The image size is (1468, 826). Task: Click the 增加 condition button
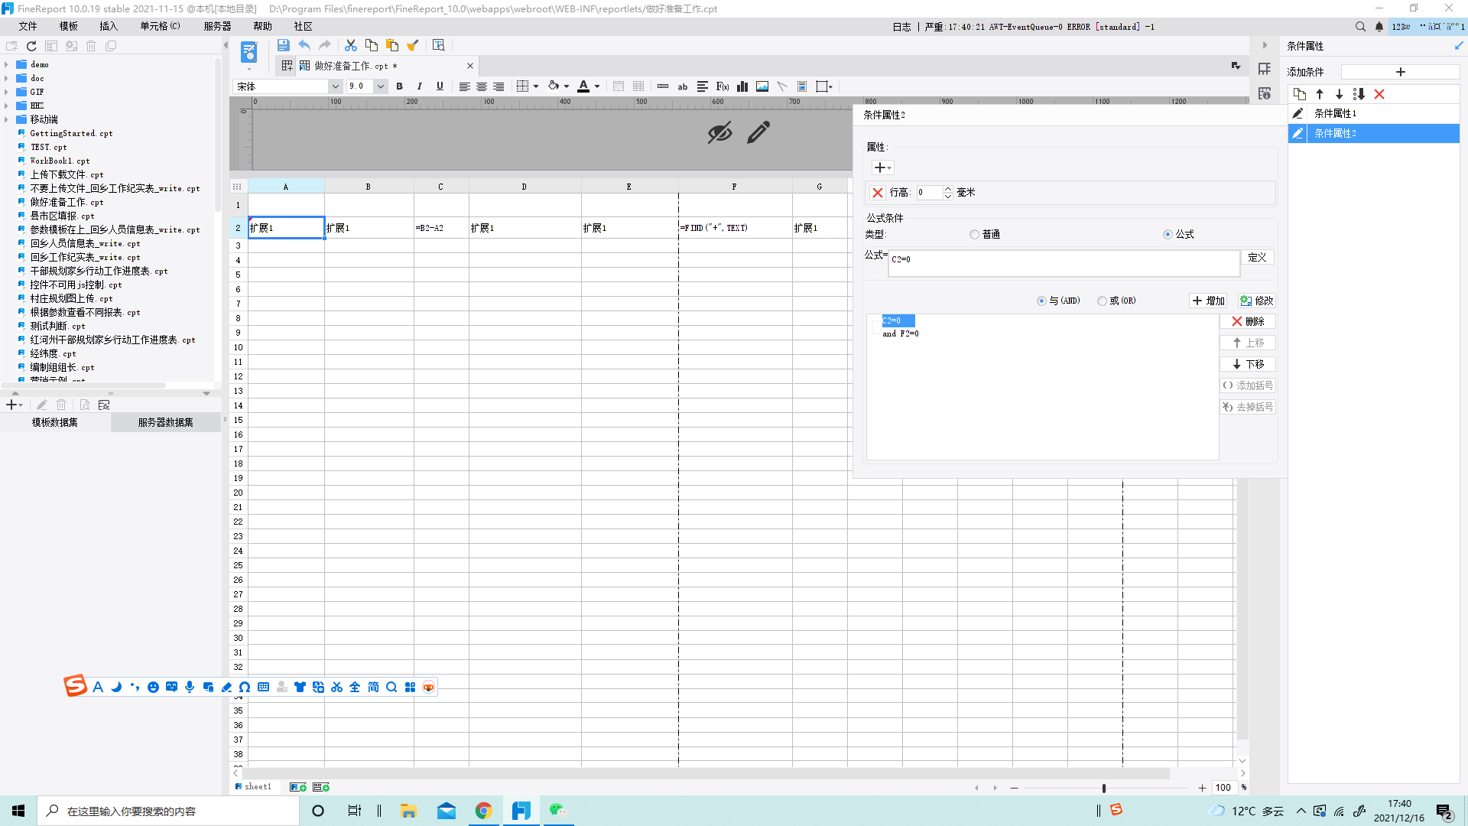(x=1208, y=301)
